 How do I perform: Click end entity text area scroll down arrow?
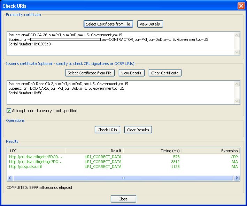click(237, 52)
